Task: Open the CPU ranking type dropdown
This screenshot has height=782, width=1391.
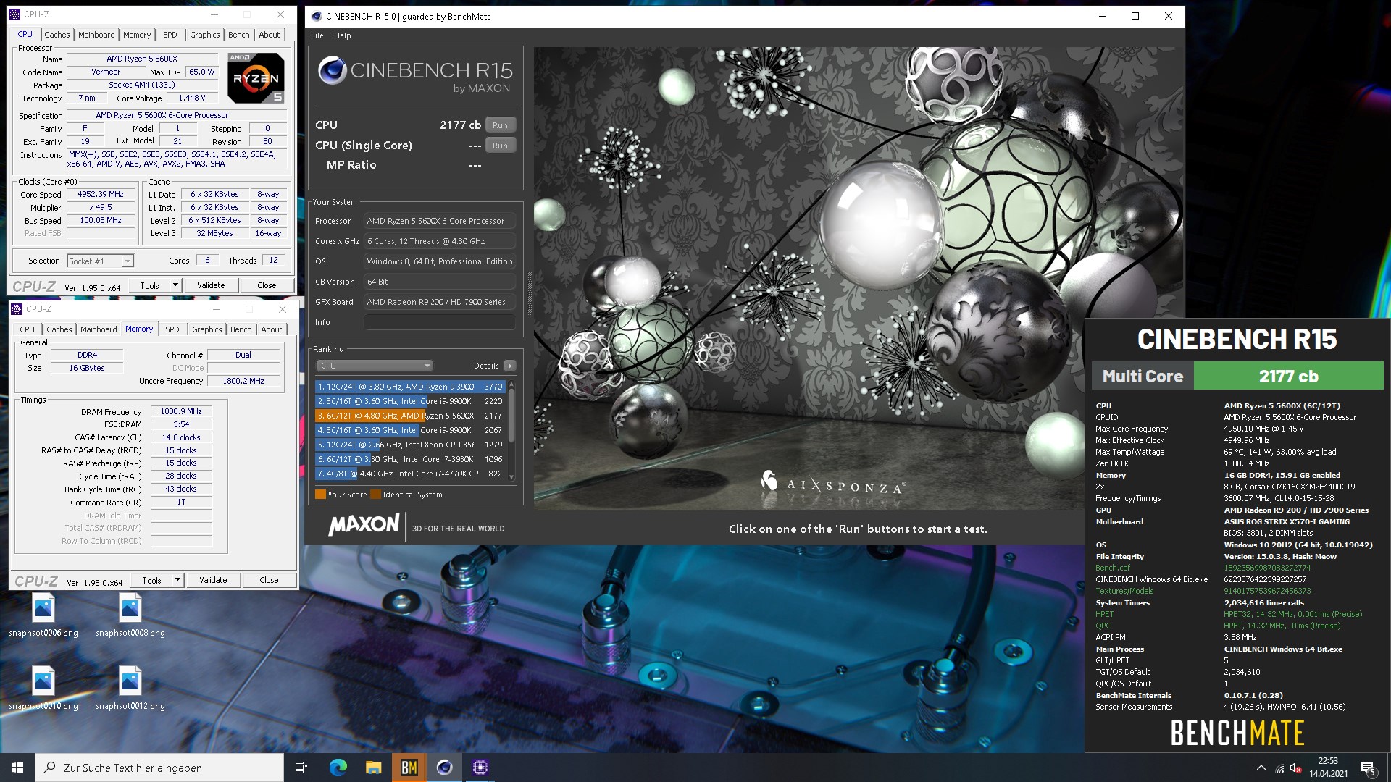Action: [375, 366]
